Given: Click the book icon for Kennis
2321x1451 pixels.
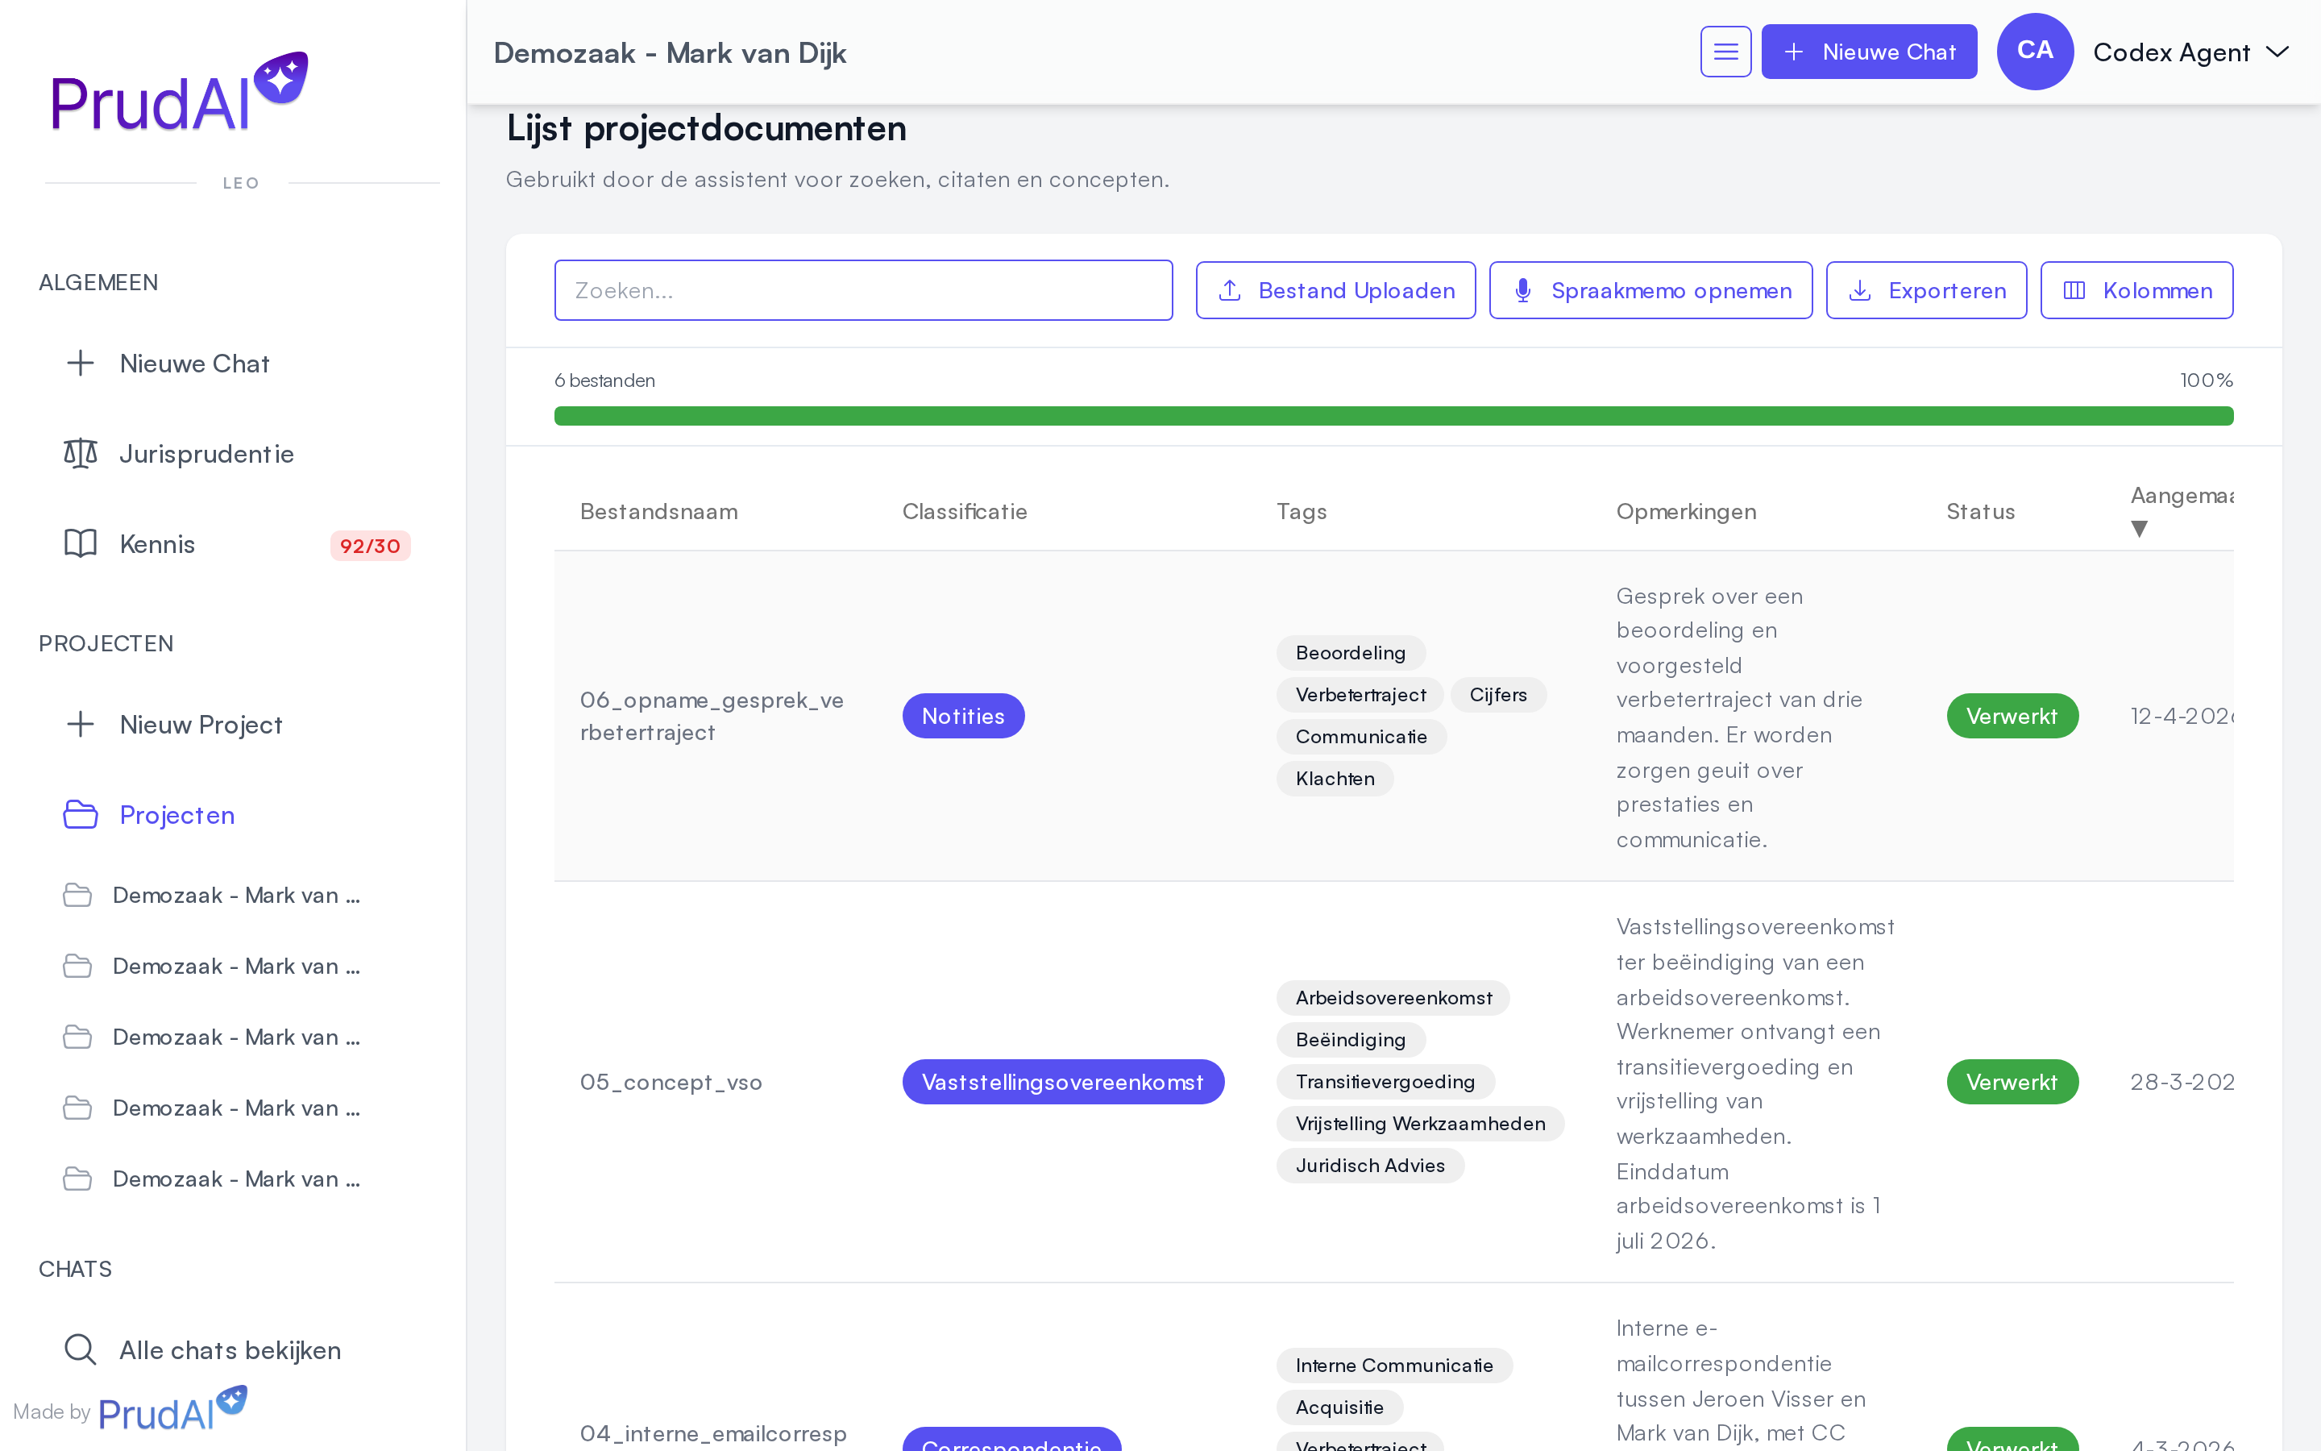Looking at the screenshot, I should click(81, 543).
